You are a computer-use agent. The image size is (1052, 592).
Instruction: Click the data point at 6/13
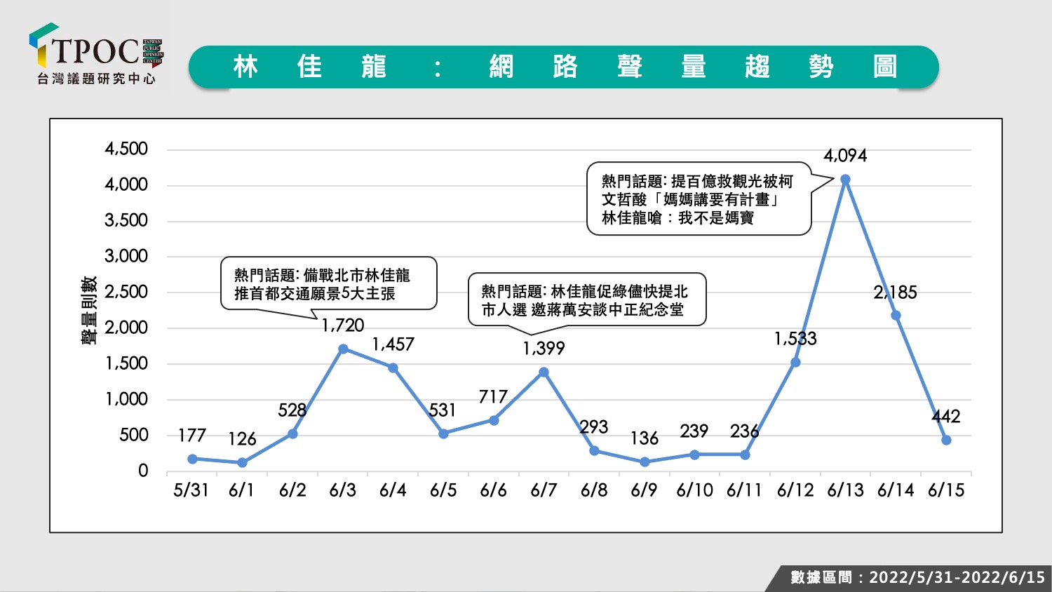click(x=845, y=180)
